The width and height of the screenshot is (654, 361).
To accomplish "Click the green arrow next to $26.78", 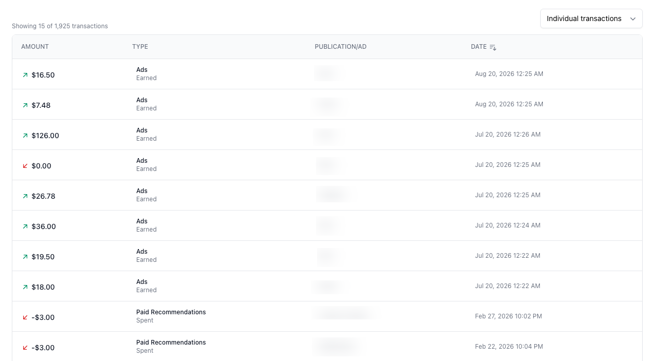I will coord(25,196).
